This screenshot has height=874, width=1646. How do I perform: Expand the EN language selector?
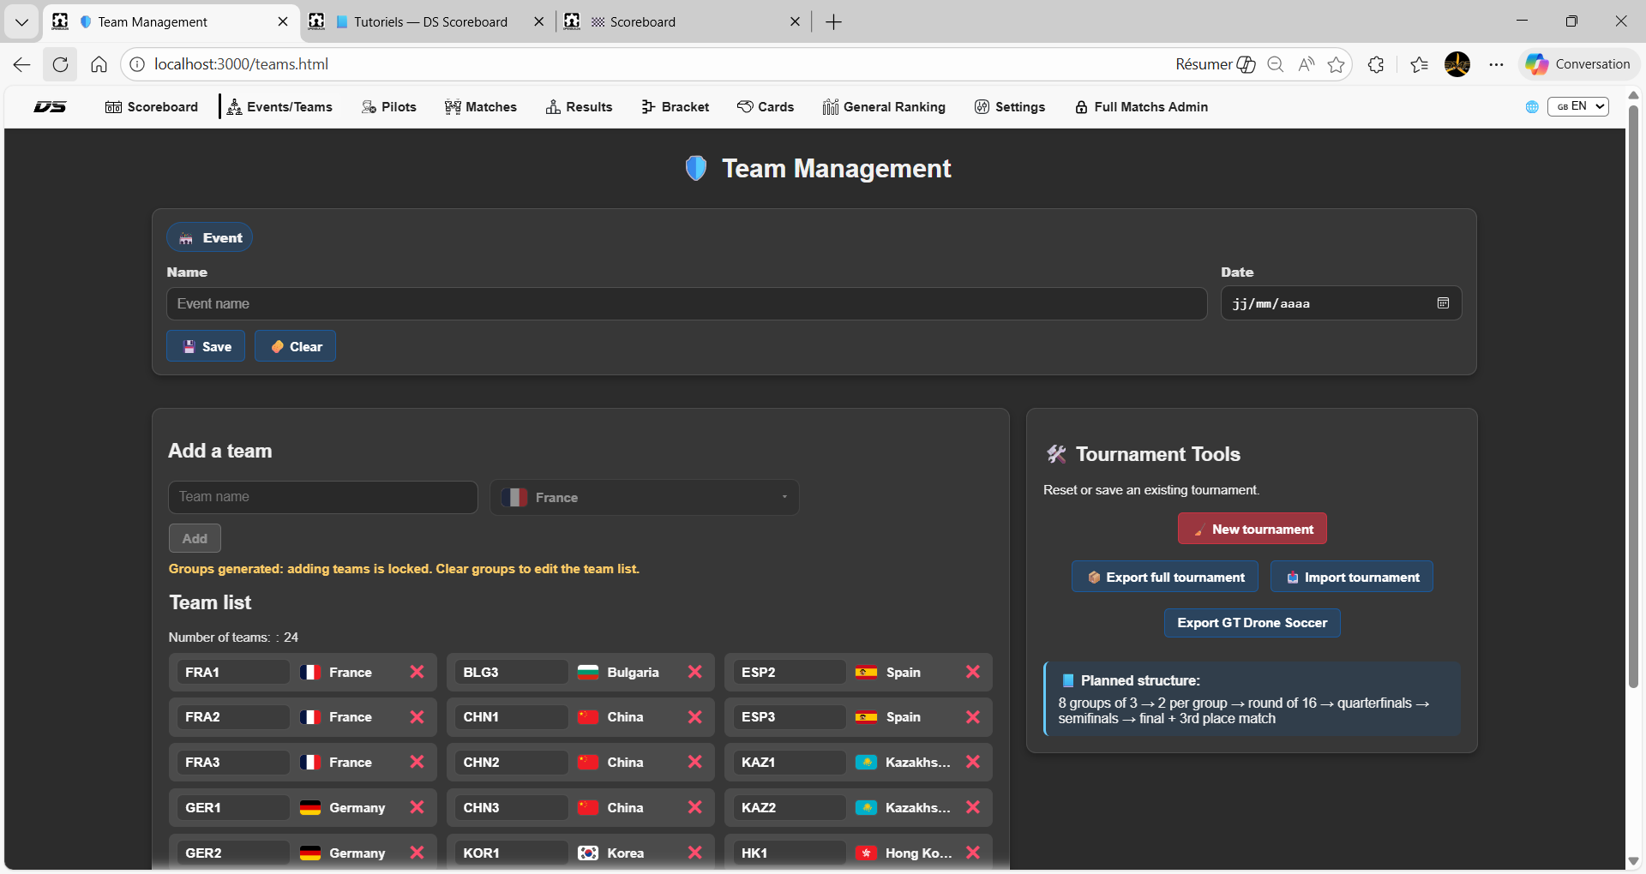tap(1577, 106)
